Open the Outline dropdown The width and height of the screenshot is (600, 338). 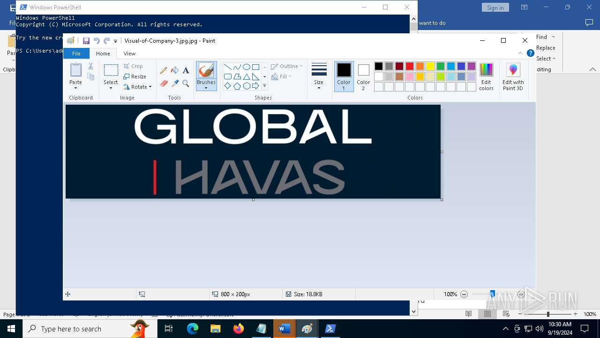(287, 66)
